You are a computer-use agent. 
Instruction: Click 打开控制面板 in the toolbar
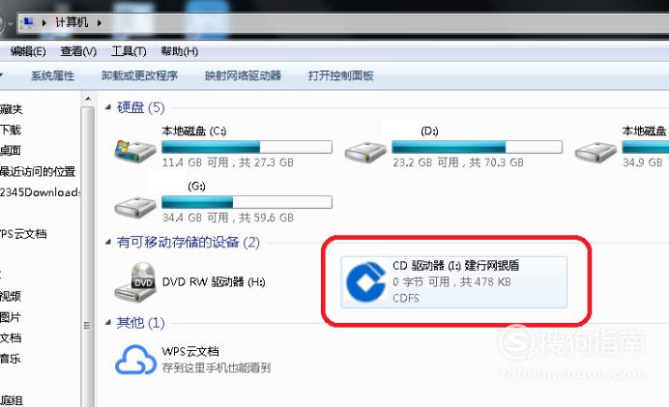pyautogui.click(x=341, y=76)
